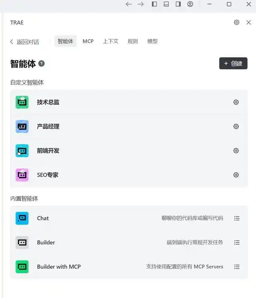Toggle the bottom panel layout icon
This screenshot has height=298, width=256.
[x=166, y=4]
